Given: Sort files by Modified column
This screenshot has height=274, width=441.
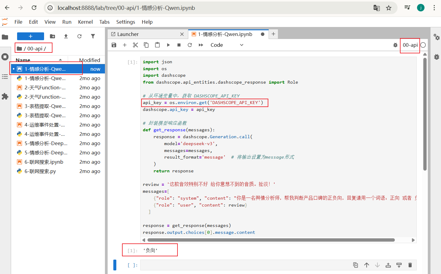Looking at the screenshot, I should tap(87, 60).
